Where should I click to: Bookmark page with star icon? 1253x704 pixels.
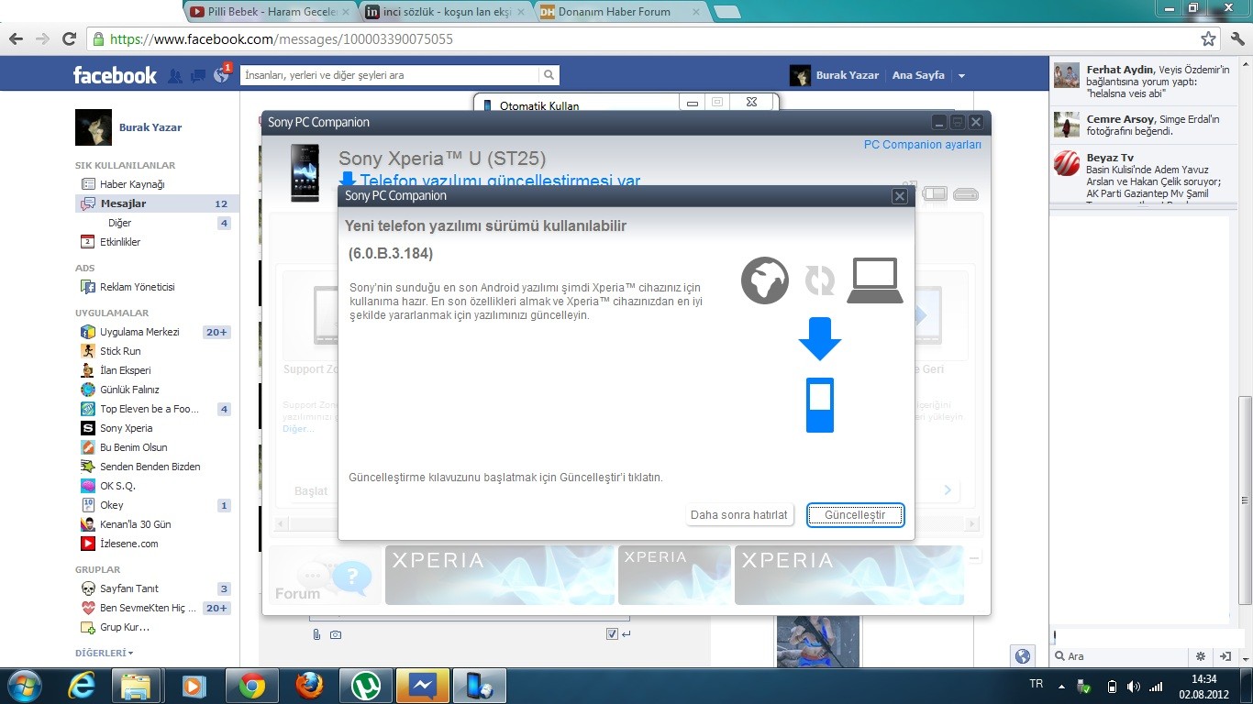pos(1209,39)
